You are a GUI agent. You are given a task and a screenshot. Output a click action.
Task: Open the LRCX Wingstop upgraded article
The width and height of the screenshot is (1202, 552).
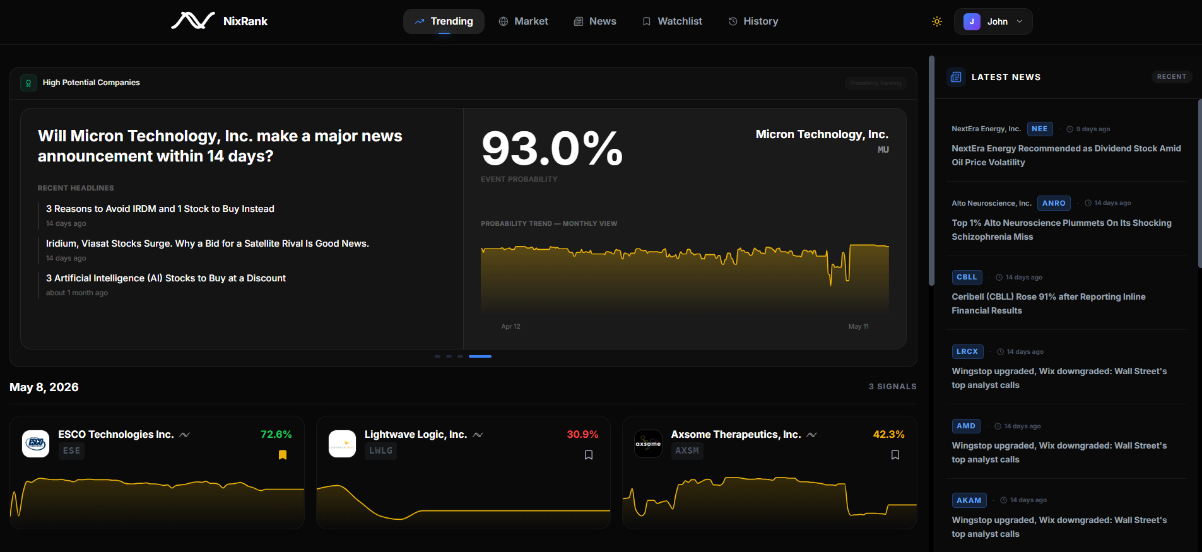[1059, 378]
